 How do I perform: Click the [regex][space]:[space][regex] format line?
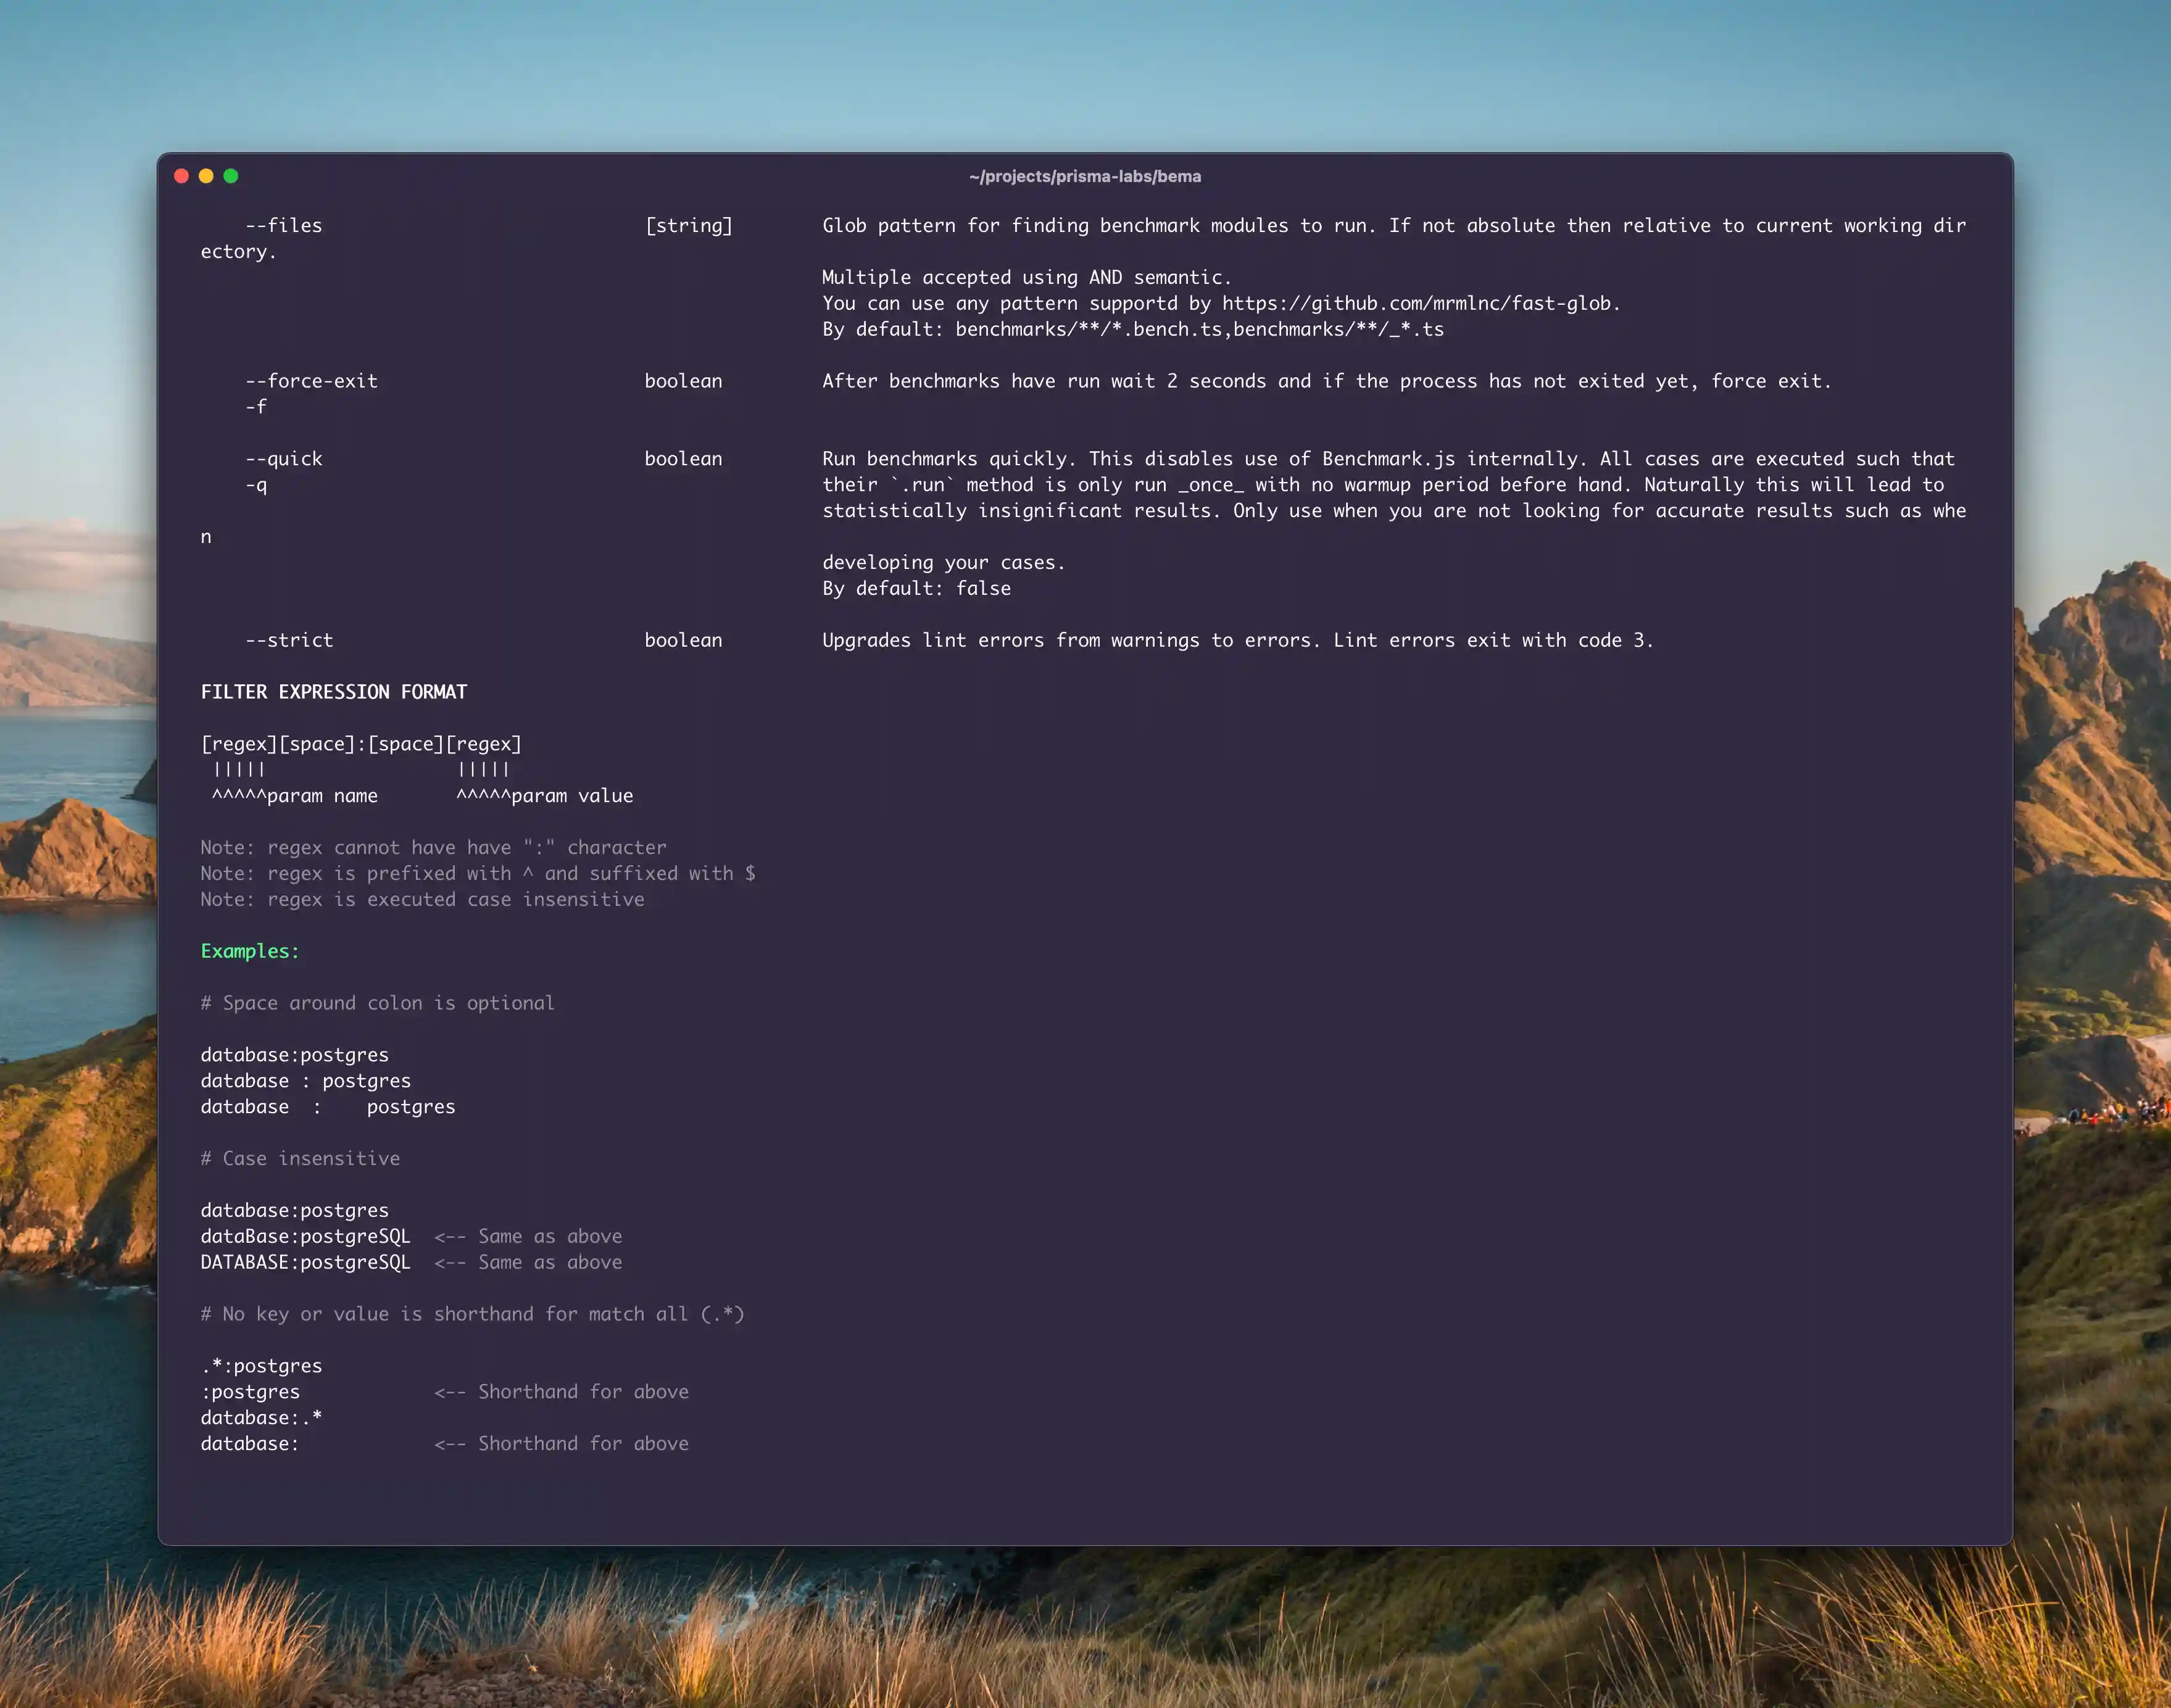pyautogui.click(x=361, y=744)
